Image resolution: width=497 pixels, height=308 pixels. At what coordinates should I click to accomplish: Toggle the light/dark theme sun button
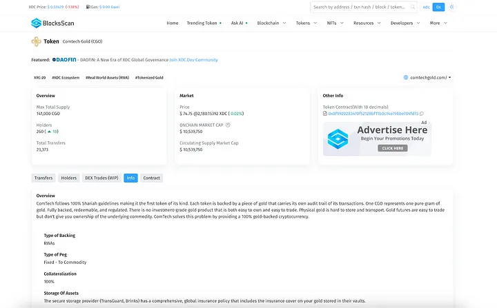tap(452, 7)
